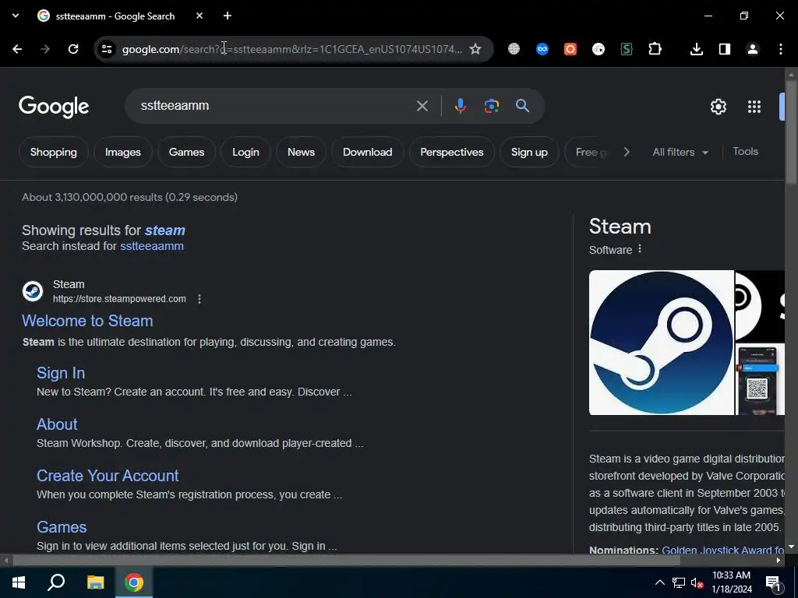Open the muted volume tray icon
The width and height of the screenshot is (798, 598).
(697, 582)
